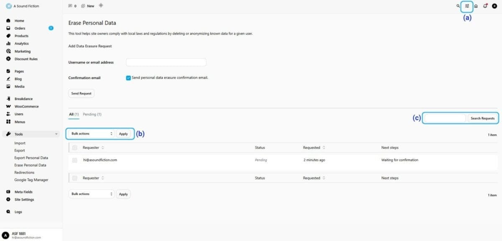The height and width of the screenshot is (241, 502).
Task: Click the search magnifier icon in top bar
Action: point(458,6)
